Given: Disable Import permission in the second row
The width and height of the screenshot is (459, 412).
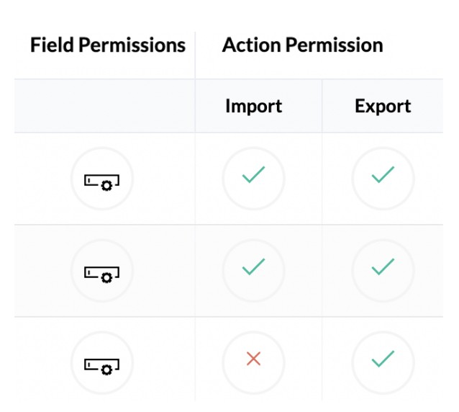Looking at the screenshot, I should coord(253,269).
